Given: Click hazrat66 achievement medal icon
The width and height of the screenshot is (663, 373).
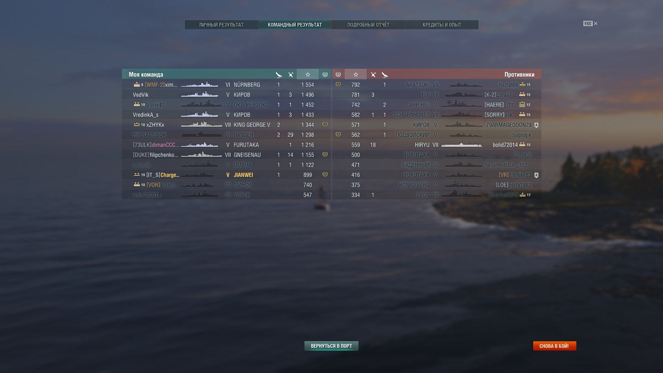Looking at the screenshot, I should pyautogui.click(x=338, y=84).
